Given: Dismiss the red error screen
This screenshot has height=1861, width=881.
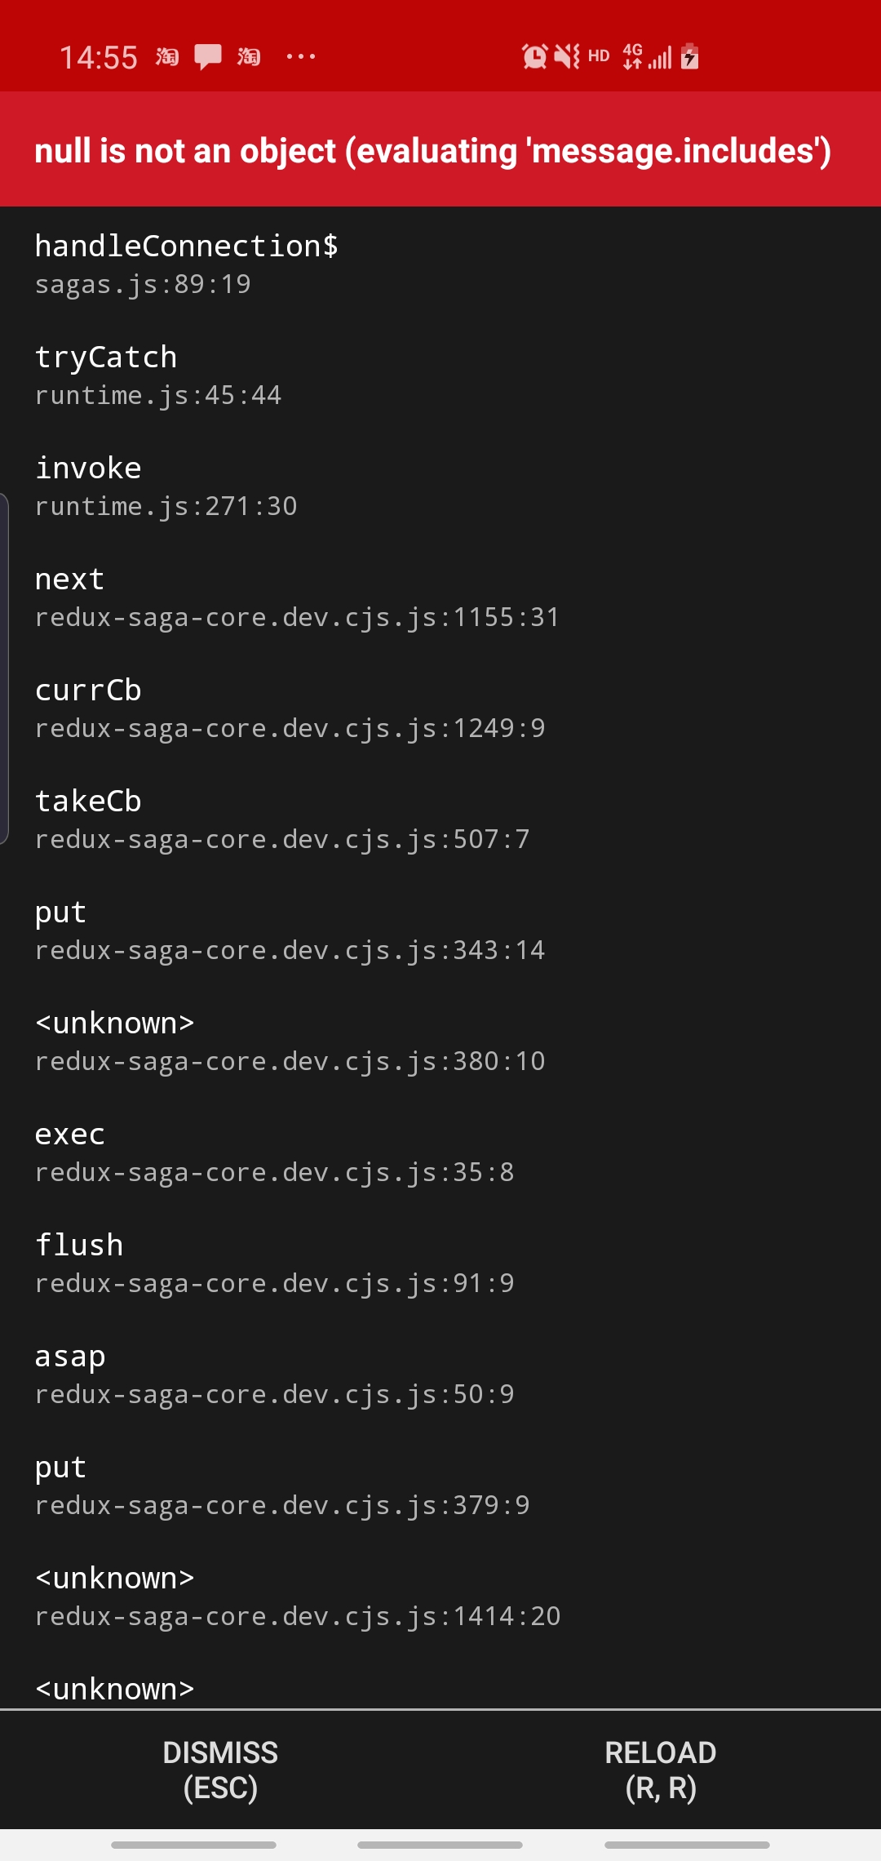Looking at the screenshot, I should pyautogui.click(x=220, y=1770).
